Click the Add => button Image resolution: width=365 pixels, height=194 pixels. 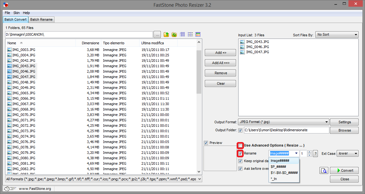click(x=220, y=53)
